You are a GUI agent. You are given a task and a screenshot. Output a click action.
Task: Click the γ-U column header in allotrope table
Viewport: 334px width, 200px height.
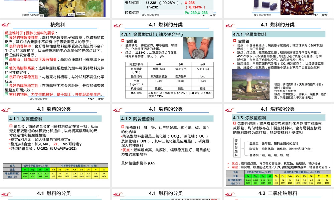click(203, 64)
